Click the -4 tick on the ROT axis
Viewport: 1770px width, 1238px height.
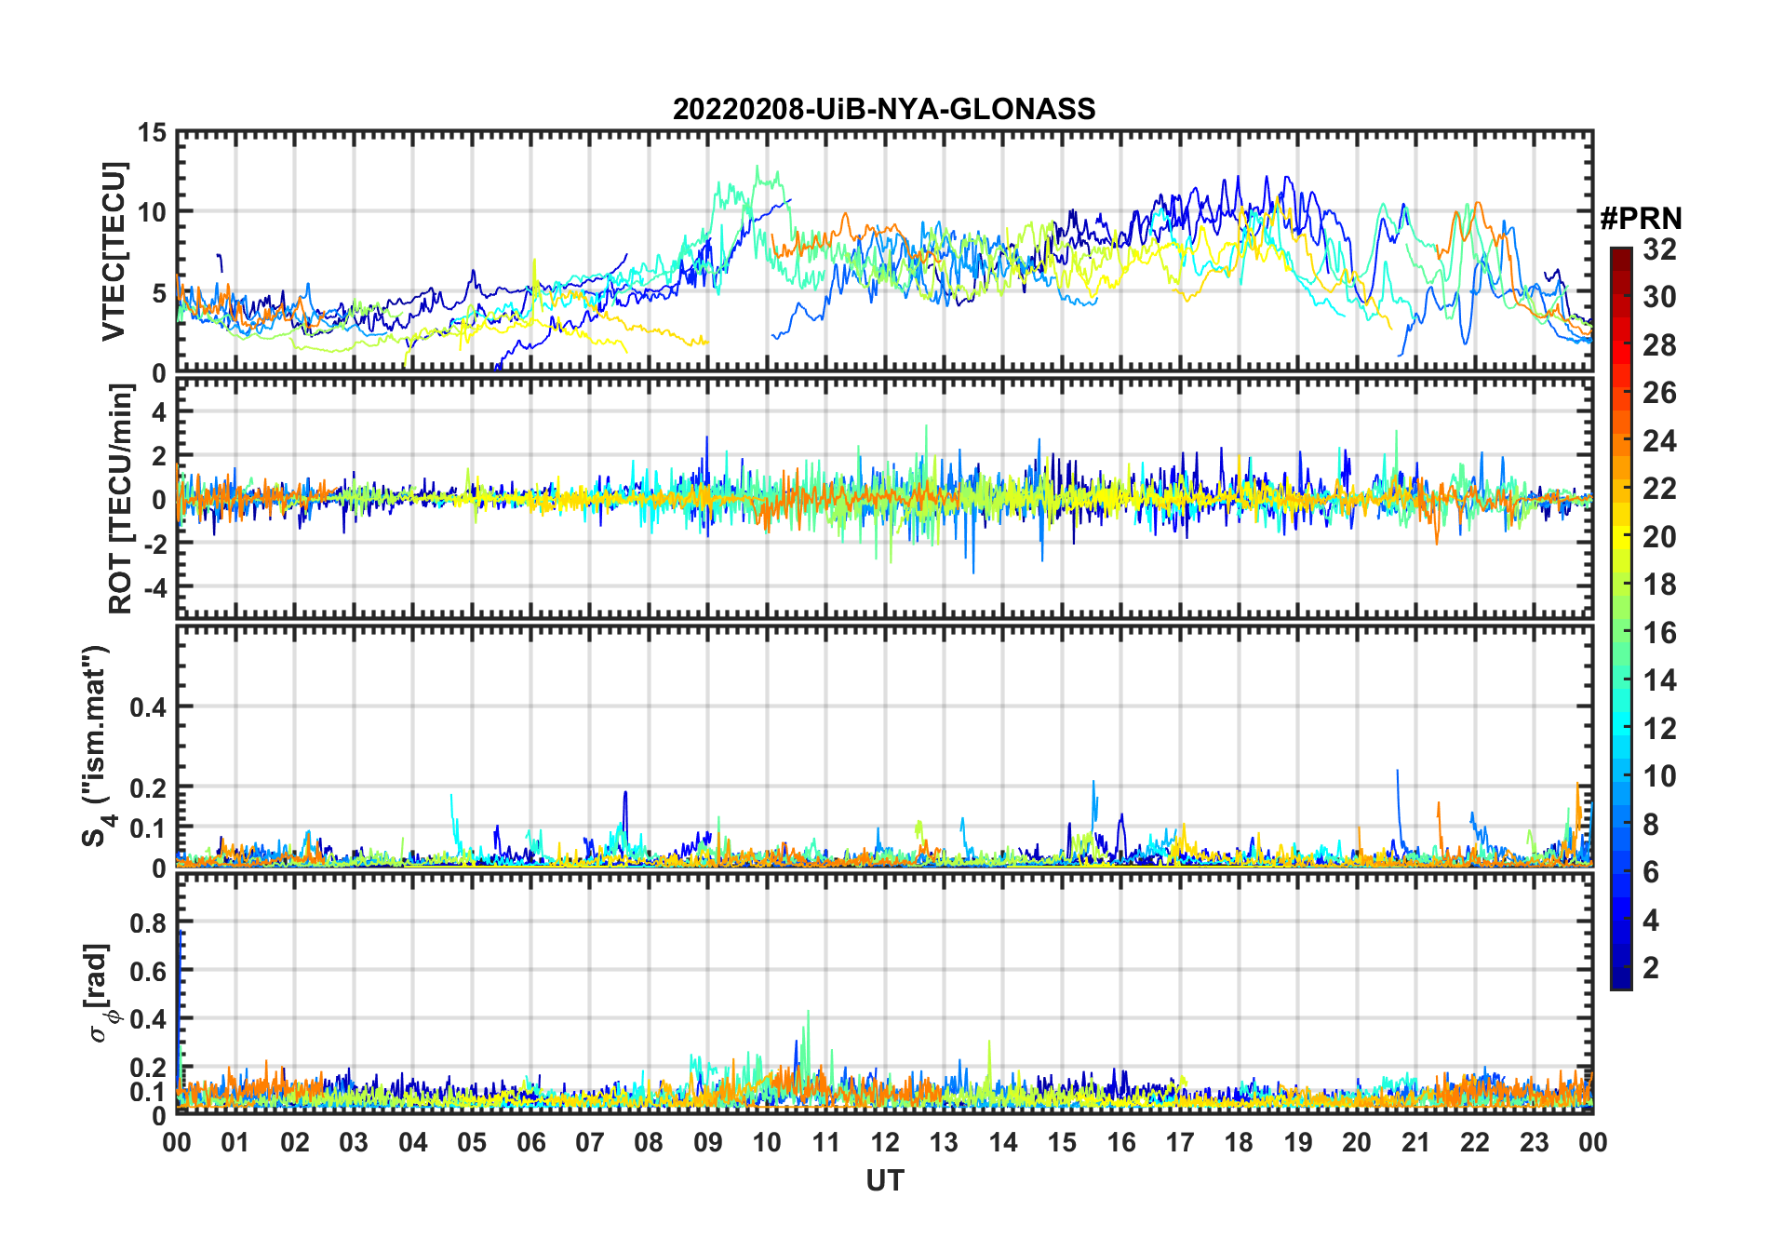tap(154, 588)
